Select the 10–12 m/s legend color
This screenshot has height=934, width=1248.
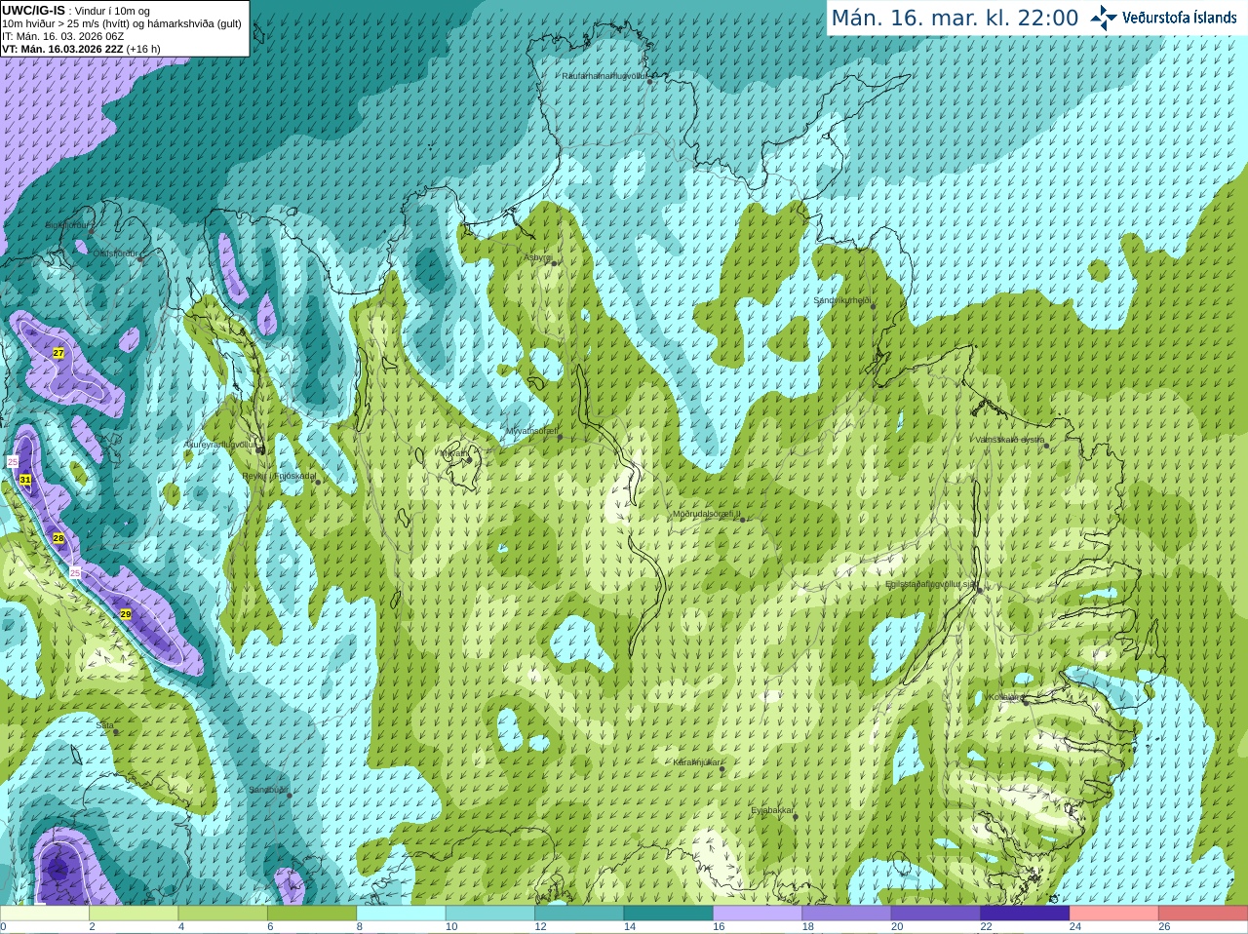490,914
